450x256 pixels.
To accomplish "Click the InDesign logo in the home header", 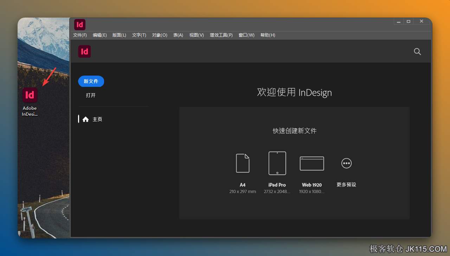I will [84, 51].
